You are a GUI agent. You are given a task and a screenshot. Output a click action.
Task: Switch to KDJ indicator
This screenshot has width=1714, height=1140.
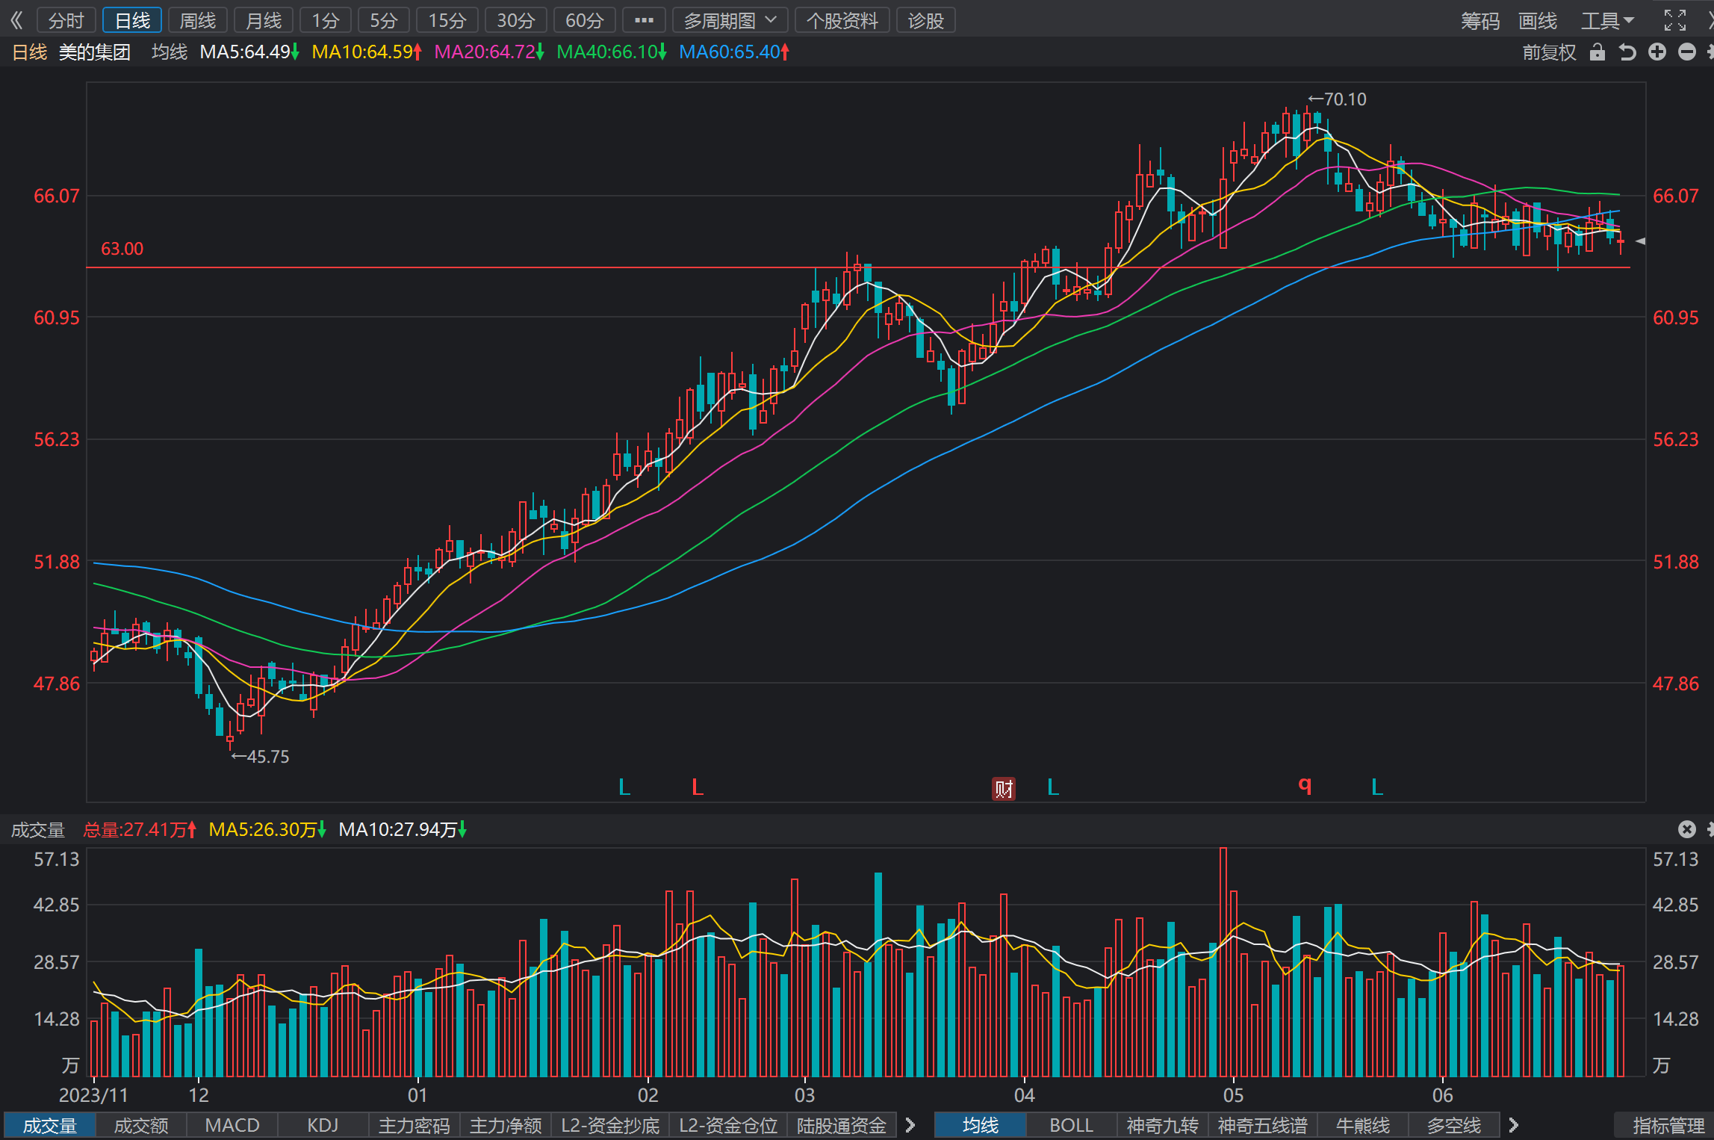coord(323,1125)
